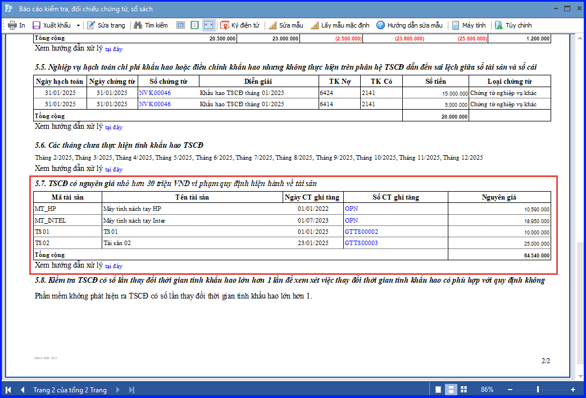Click the Tùy chỉnh customize icon
This screenshot has width=586, height=398.
pos(498,25)
